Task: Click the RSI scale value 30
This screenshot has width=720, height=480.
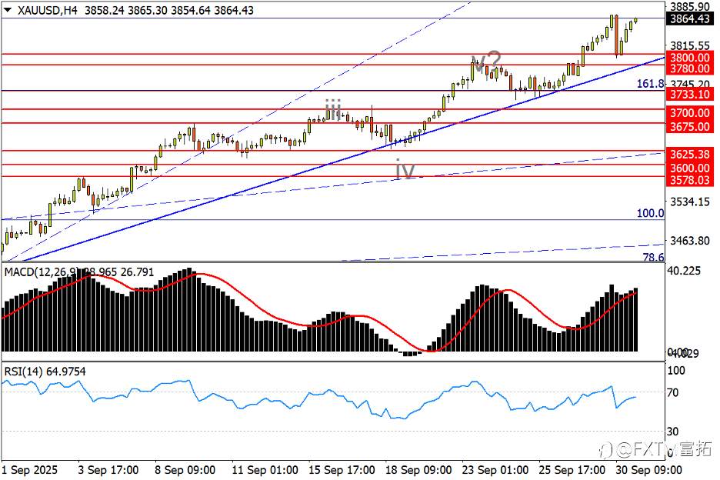Action: click(x=673, y=432)
